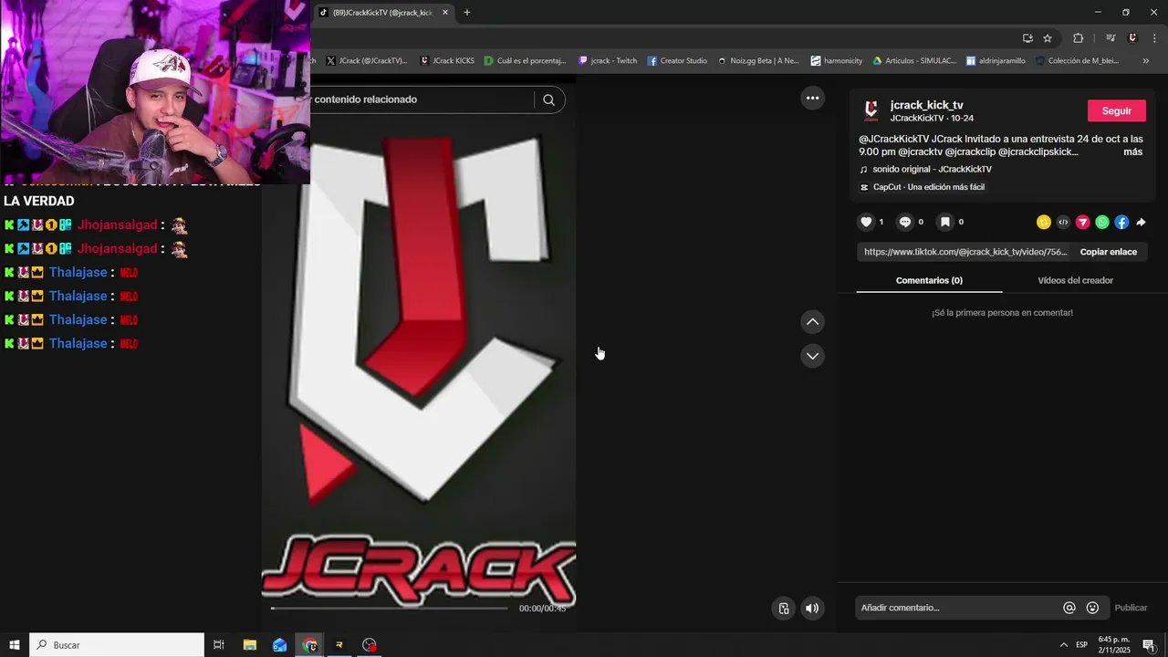Viewport: 1168px width, 657px height.
Task: Share video to Facebook
Action: (x=1121, y=222)
